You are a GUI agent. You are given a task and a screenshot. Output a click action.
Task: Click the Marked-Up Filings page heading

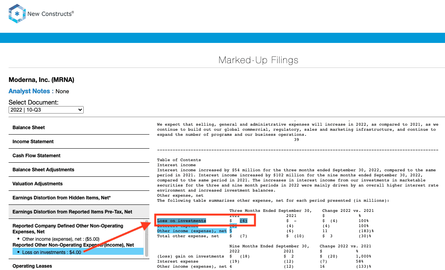(258, 60)
